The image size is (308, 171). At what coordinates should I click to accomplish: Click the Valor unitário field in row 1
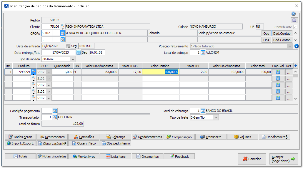[160, 72]
